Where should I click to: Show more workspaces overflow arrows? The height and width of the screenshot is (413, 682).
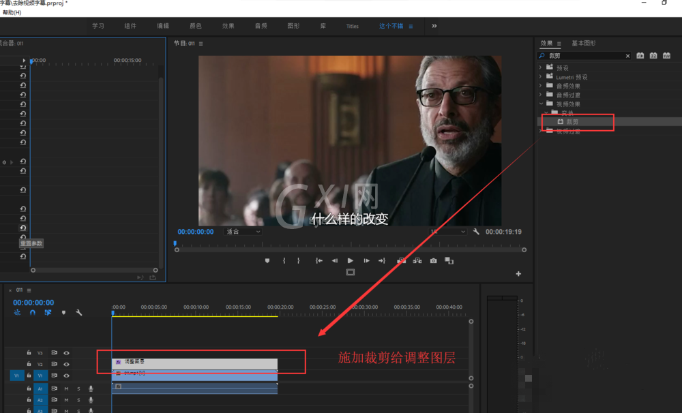pyautogui.click(x=434, y=26)
